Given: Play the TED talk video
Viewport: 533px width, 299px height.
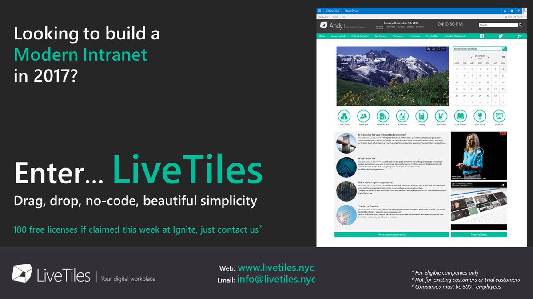Looking at the screenshot, I should point(478,152).
